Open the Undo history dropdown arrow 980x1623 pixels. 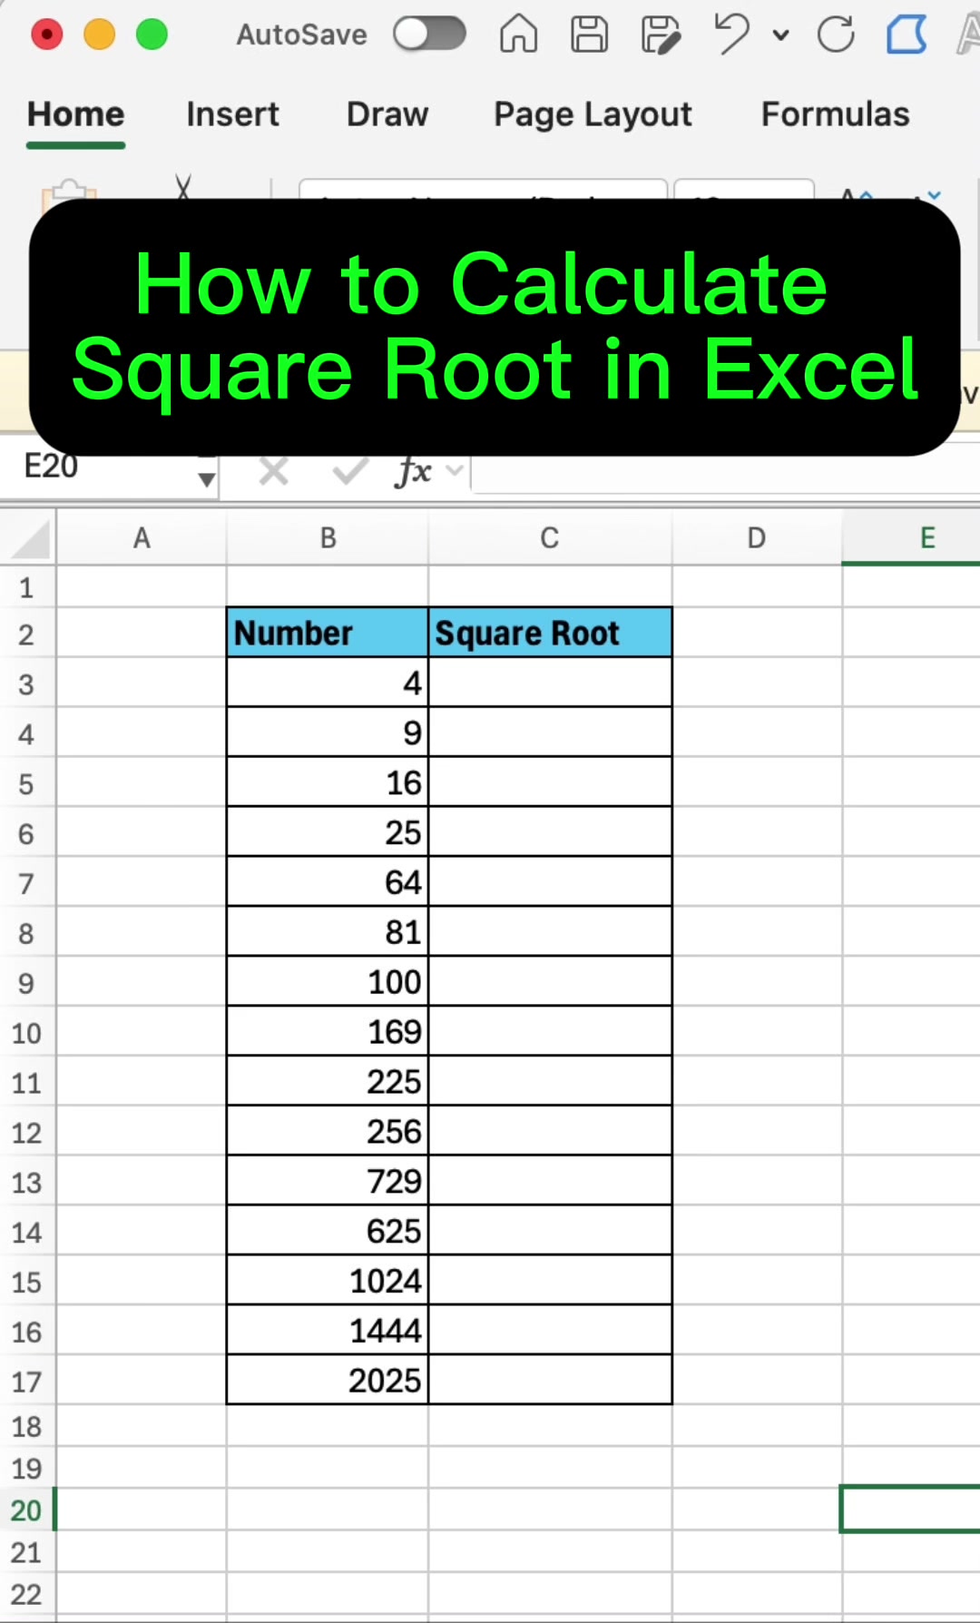point(780,35)
